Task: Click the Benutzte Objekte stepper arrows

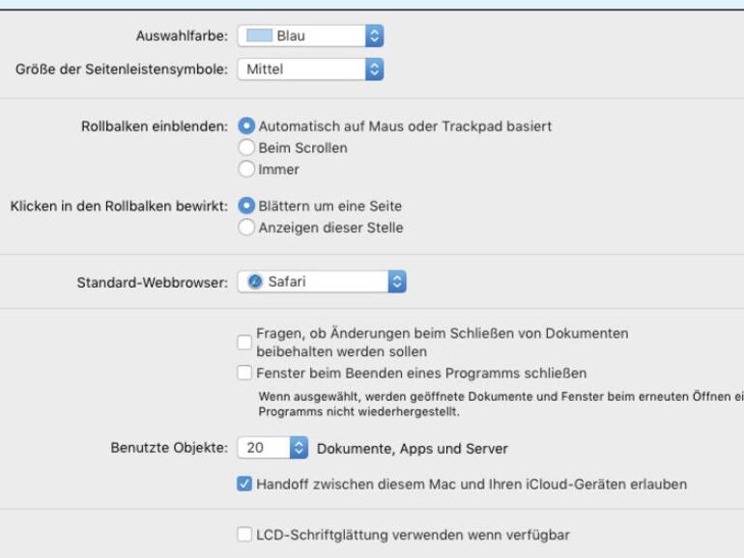Action: pos(299,448)
